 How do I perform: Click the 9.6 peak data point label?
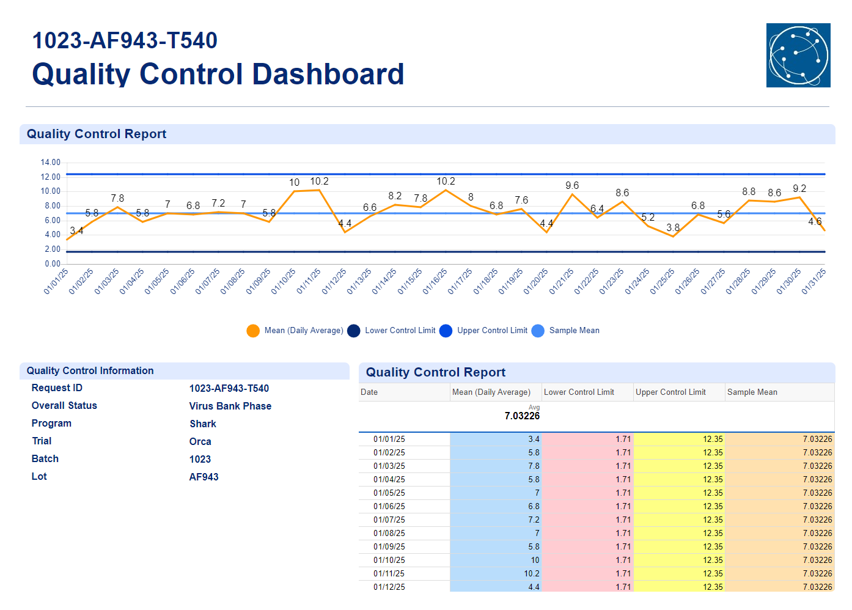click(572, 186)
